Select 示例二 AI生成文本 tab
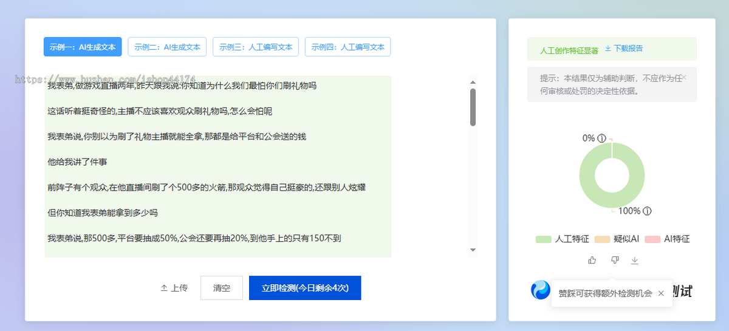729x331 pixels. [x=167, y=47]
